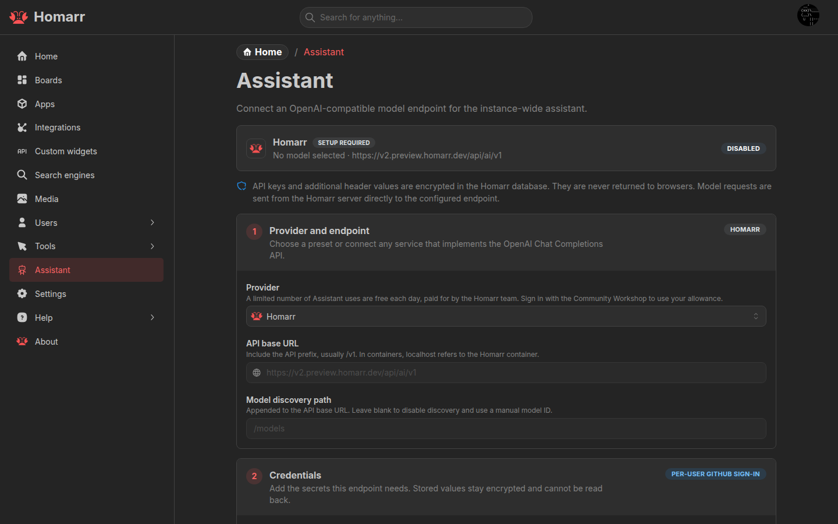Open Settings from sidebar

pos(86,293)
